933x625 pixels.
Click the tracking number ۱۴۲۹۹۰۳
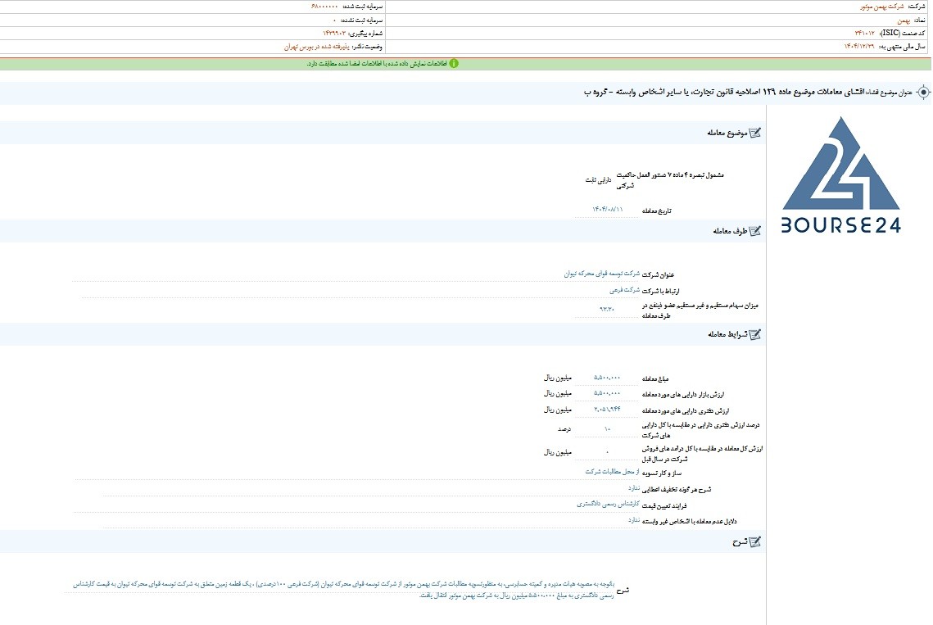pos(334,34)
